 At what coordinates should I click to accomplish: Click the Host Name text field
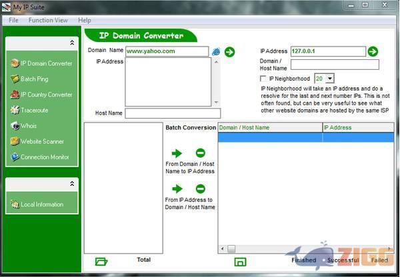[x=173, y=113]
